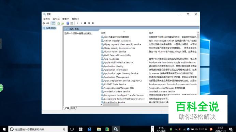The image size is (236, 132).
Task: Click the vertical scrollbar up arrow
Action: click(x=198, y=33)
